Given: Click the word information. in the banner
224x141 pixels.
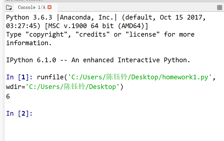Looking at the screenshot, I should coord(29,43).
